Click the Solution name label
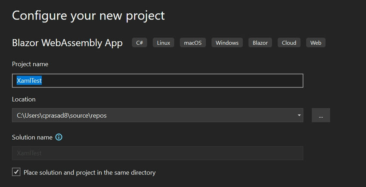This screenshot has height=187, width=366. point(32,137)
